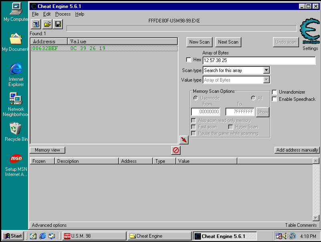The image size is (321, 242).
Task: Select the found address 00632BEF row
Action: coord(104,48)
